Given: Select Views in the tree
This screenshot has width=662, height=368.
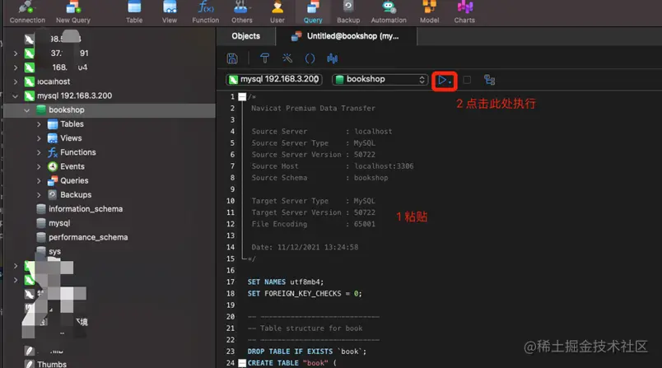Looking at the screenshot, I should pos(71,138).
